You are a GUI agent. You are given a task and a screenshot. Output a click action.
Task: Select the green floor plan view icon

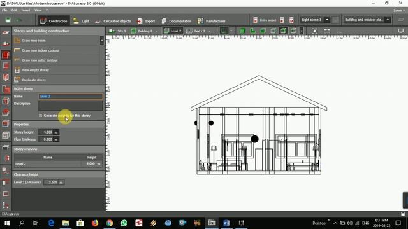pyautogui.click(x=252, y=31)
